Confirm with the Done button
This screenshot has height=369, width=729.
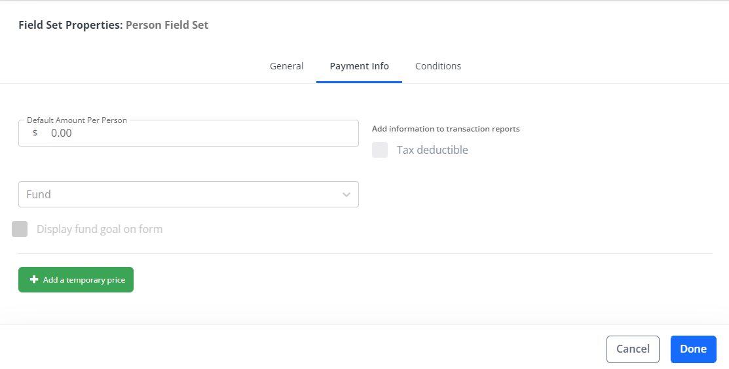(x=693, y=349)
